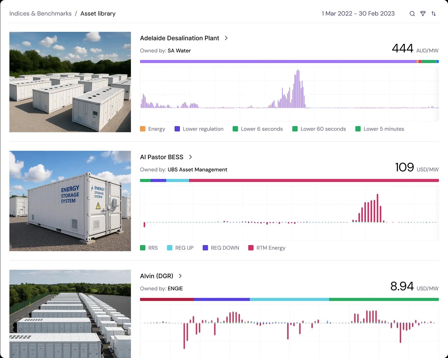Hide the REG UP series legend

[x=180, y=248]
